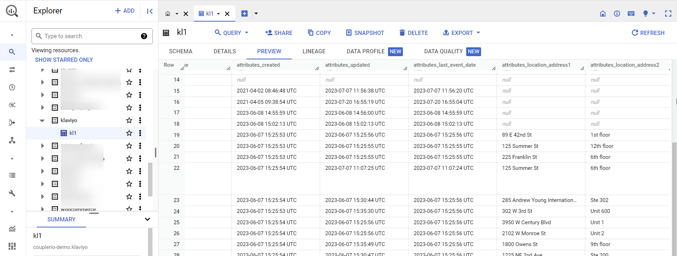Open the kl1 tab dropdown arrow
The height and width of the screenshot is (256, 677).
click(218, 14)
